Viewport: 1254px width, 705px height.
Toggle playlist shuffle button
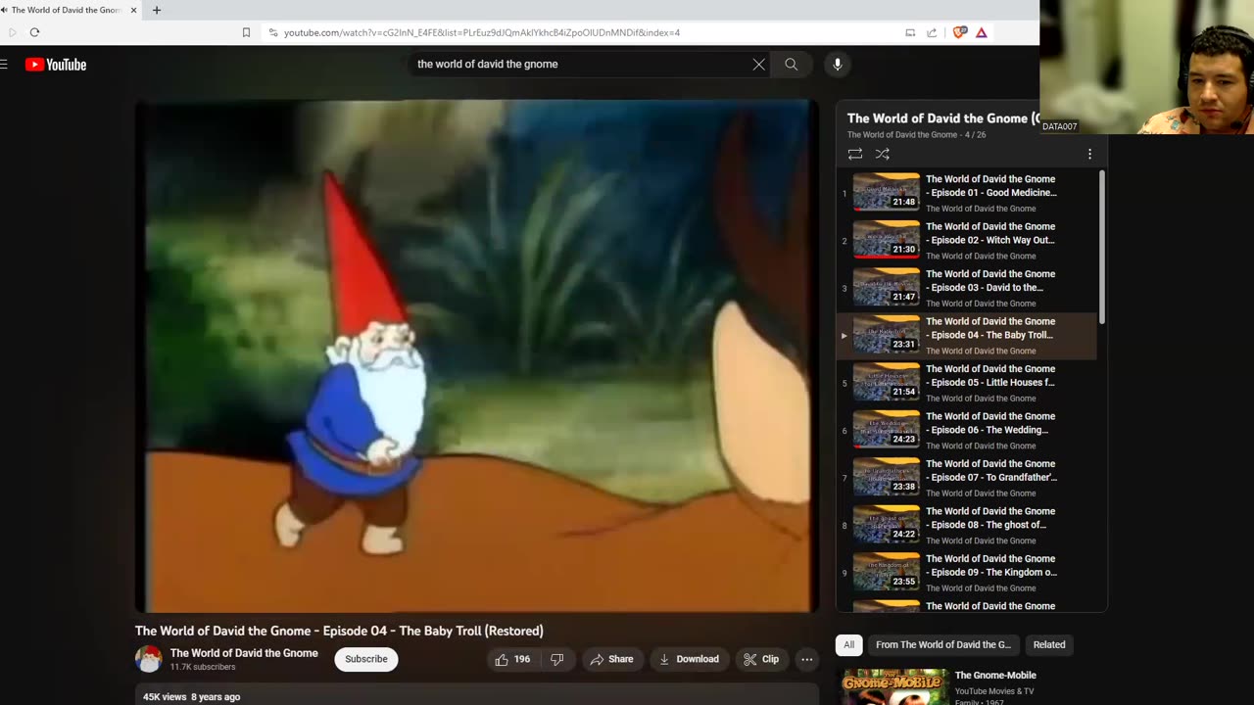pyautogui.click(x=883, y=154)
